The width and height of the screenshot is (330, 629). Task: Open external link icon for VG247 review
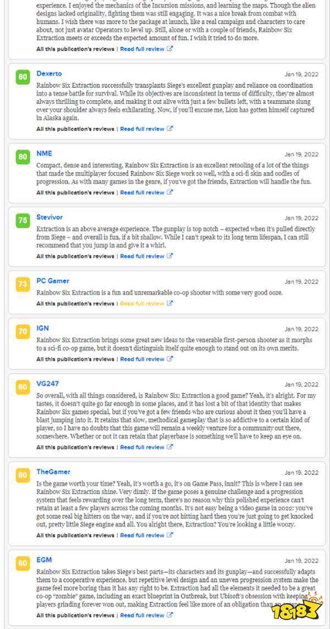pos(169,447)
